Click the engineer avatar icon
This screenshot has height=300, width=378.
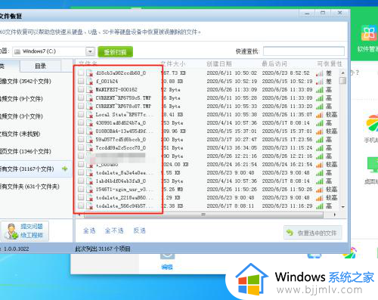click(x=11, y=231)
